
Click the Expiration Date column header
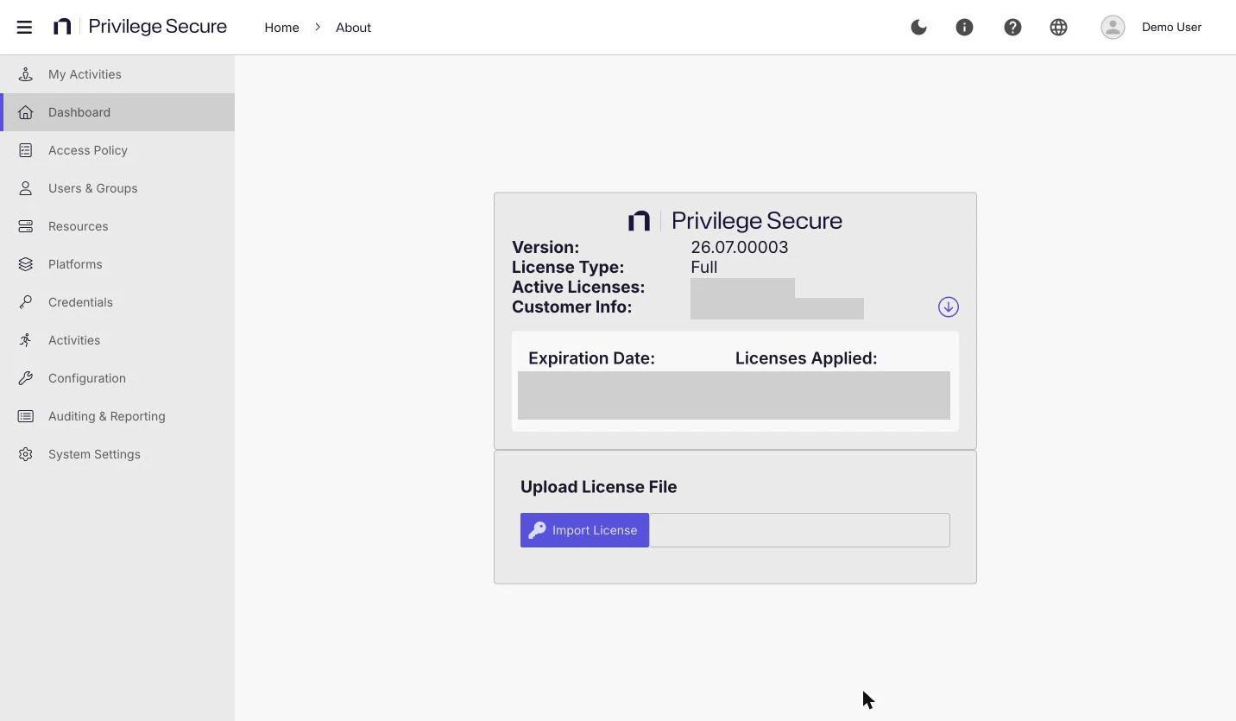click(591, 358)
